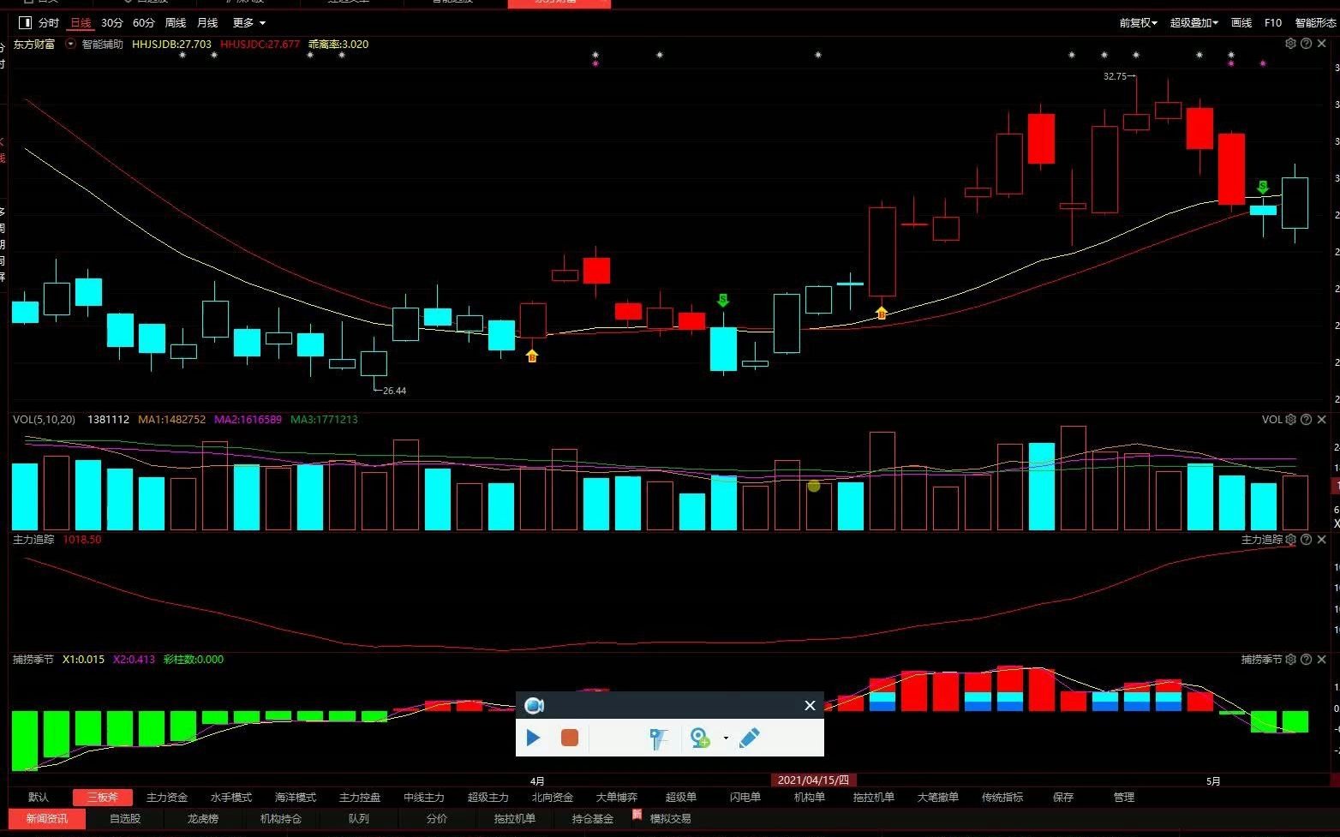1340x837 pixels.
Task: Switch to 分时 intraday chart
Action: 50,23
